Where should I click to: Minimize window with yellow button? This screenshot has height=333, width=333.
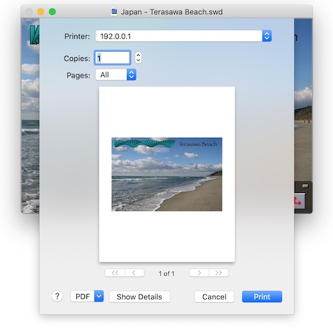[x=40, y=12]
